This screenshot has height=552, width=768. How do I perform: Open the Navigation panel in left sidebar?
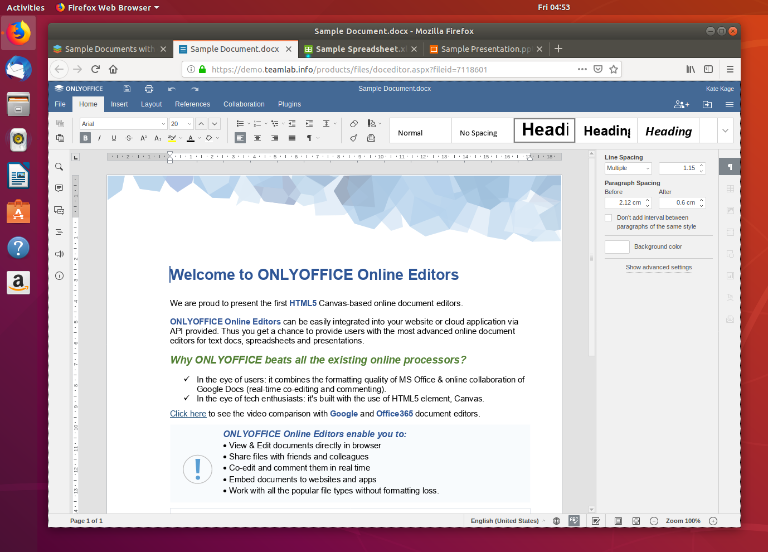(x=59, y=232)
